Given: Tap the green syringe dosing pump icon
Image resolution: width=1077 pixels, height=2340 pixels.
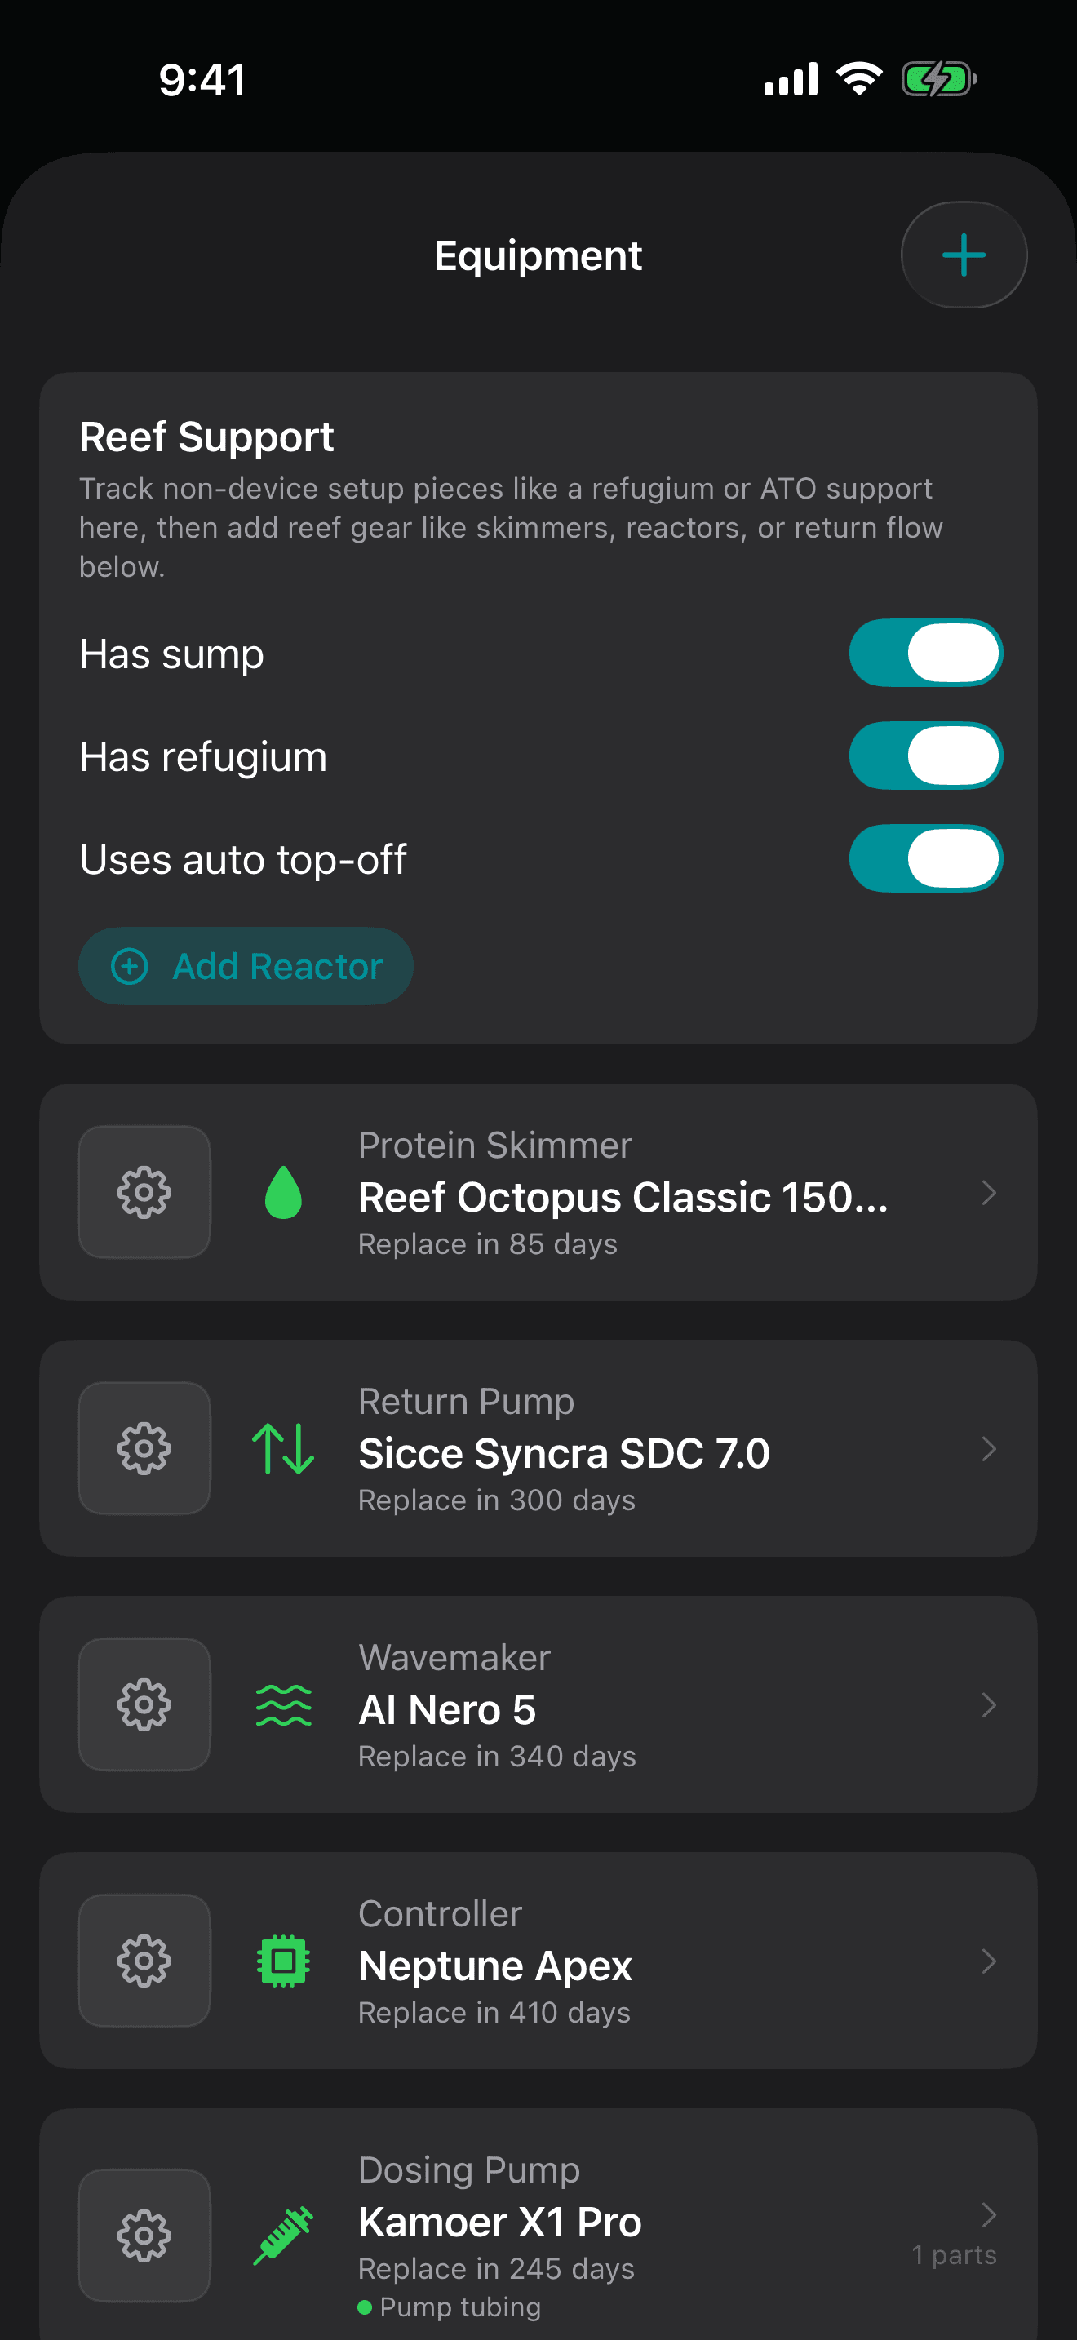Looking at the screenshot, I should [x=283, y=2235].
